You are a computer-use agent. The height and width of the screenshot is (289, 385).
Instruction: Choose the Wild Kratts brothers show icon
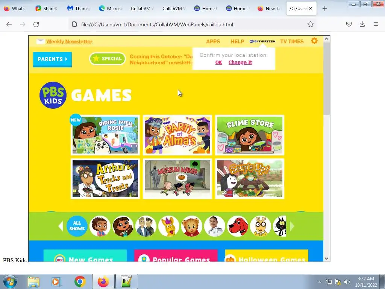tap(146, 226)
